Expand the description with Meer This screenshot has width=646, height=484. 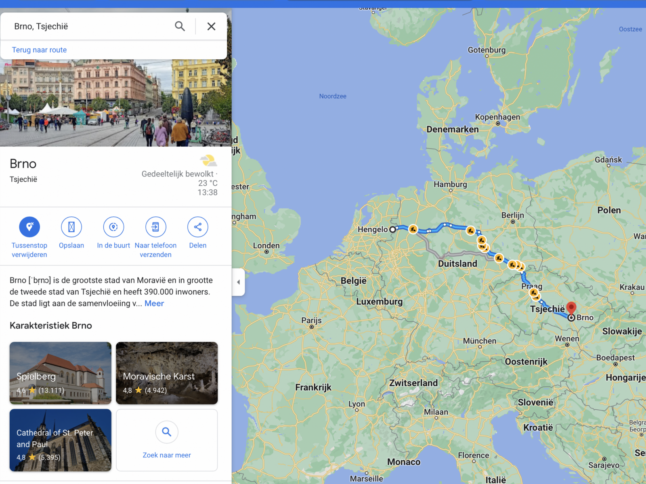pyautogui.click(x=154, y=303)
